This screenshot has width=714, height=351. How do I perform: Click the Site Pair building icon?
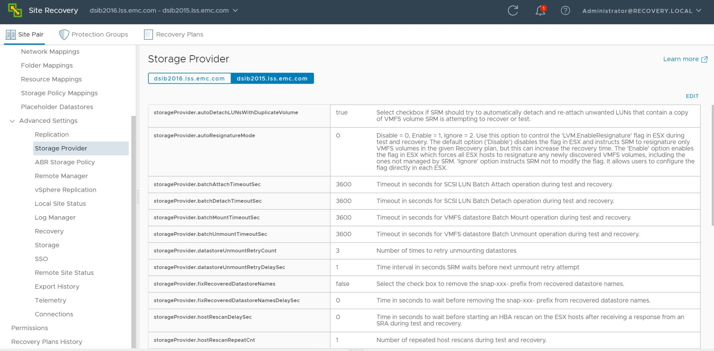(11, 34)
